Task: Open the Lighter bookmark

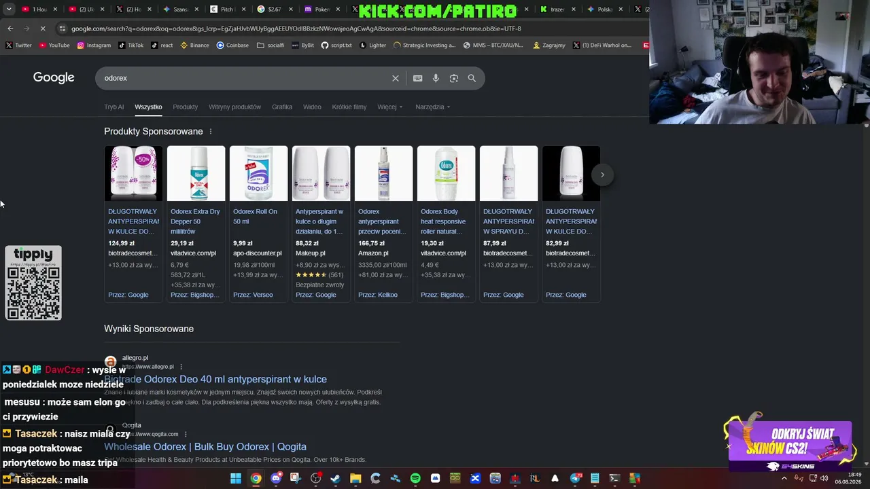Action: 373,46
